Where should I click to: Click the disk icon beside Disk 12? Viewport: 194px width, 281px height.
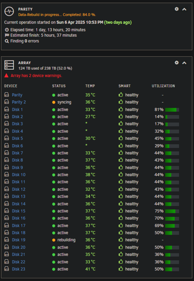point(7,189)
